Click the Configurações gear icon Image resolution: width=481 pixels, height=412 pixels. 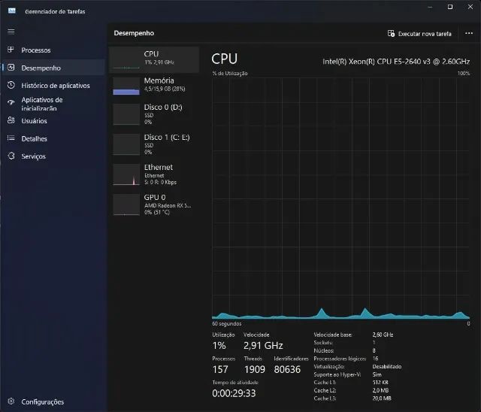pos(11,401)
